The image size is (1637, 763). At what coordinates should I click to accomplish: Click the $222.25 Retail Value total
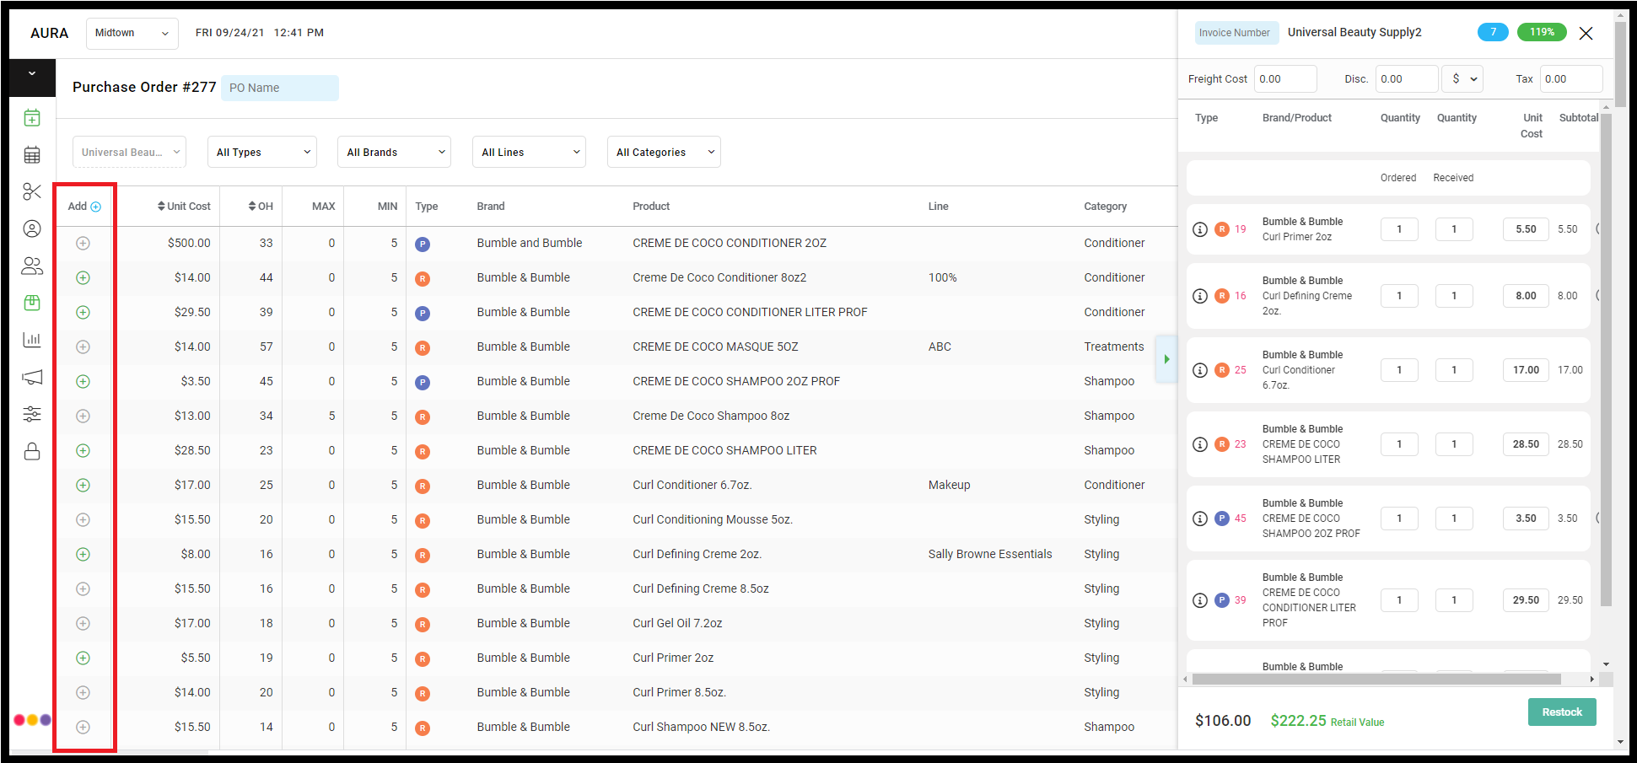coord(1327,721)
